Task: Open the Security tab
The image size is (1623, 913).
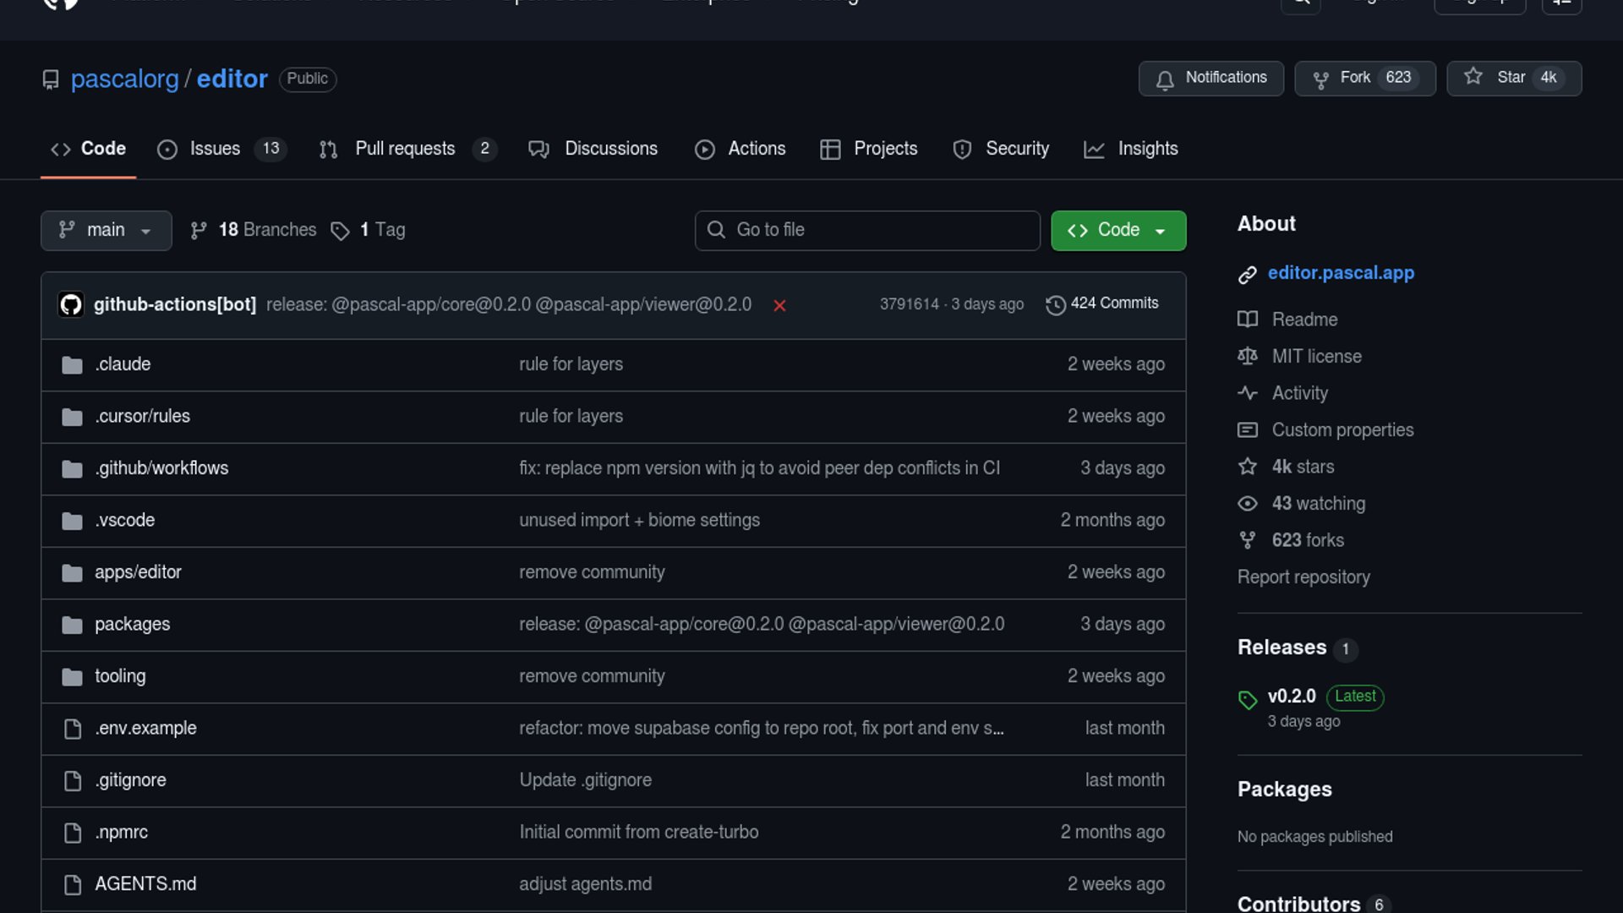Action: tap(1001, 149)
